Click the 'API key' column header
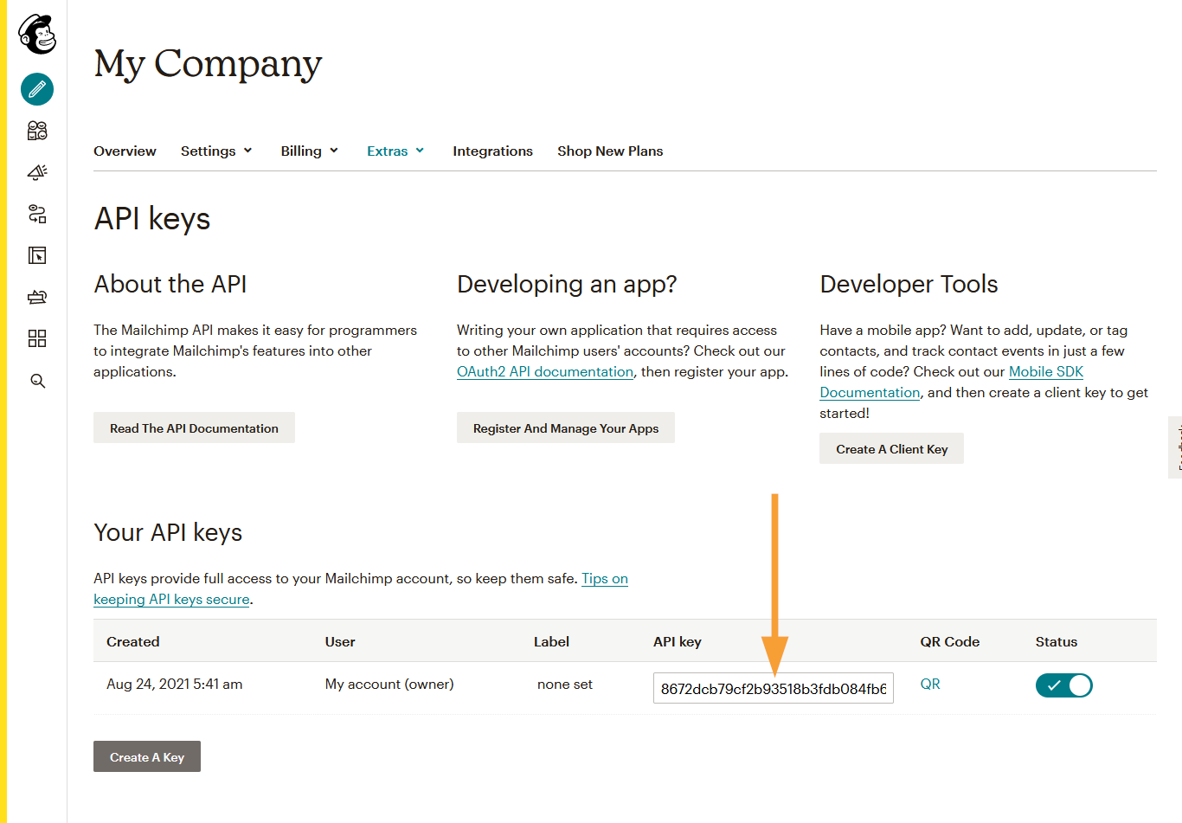Image resolution: width=1182 pixels, height=823 pixels. point(678,641)
